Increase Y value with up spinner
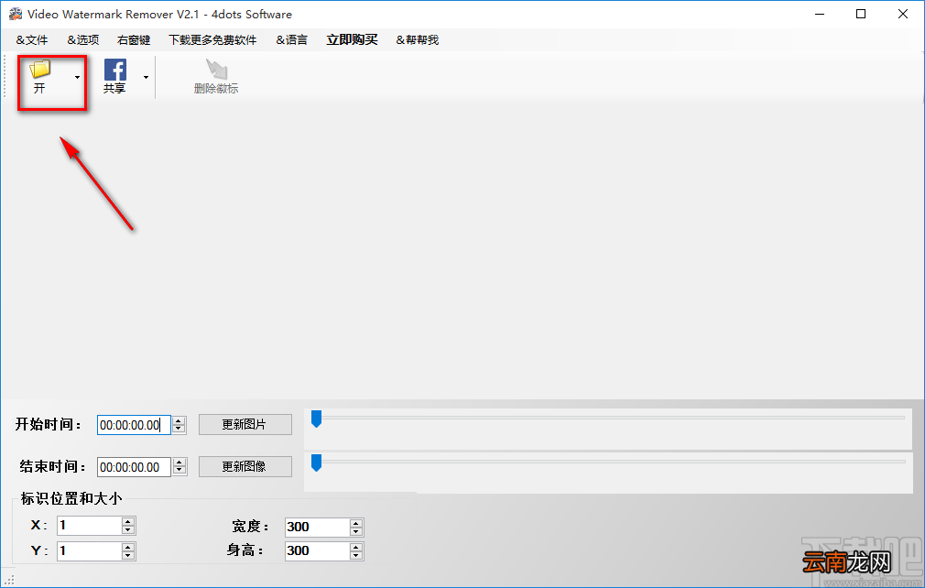Viewport: 925px width, 588px height. 128,547
